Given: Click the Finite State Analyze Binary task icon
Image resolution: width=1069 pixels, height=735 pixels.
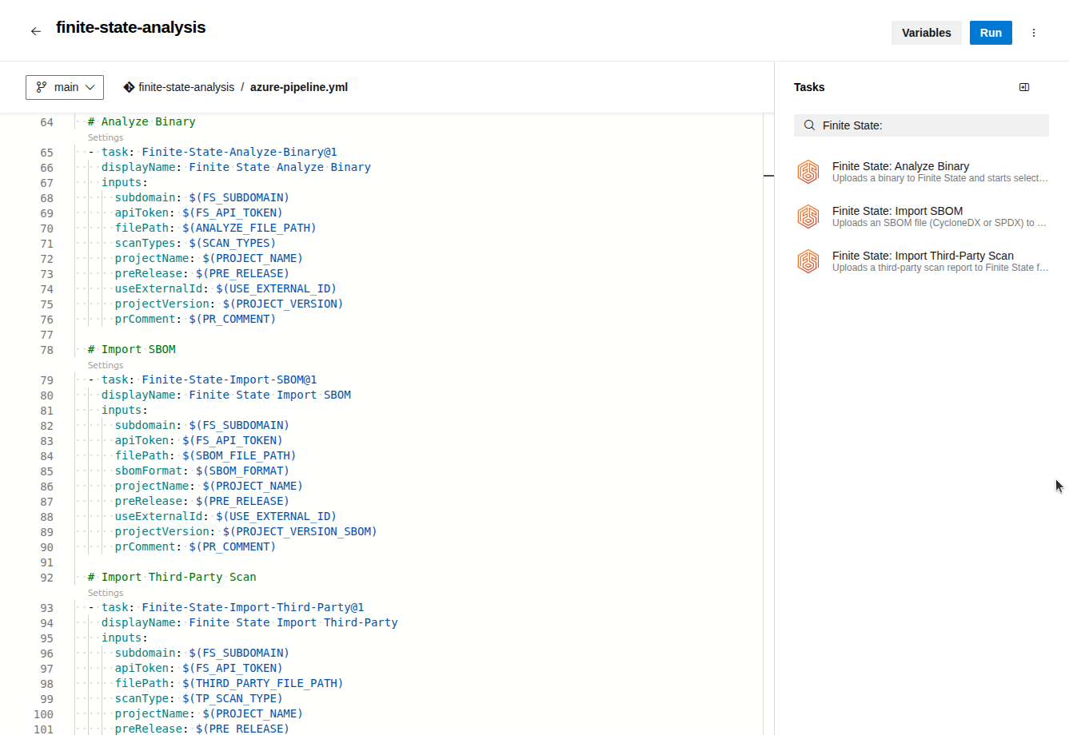Looking at the screenshot, I should tap(808, 172).
